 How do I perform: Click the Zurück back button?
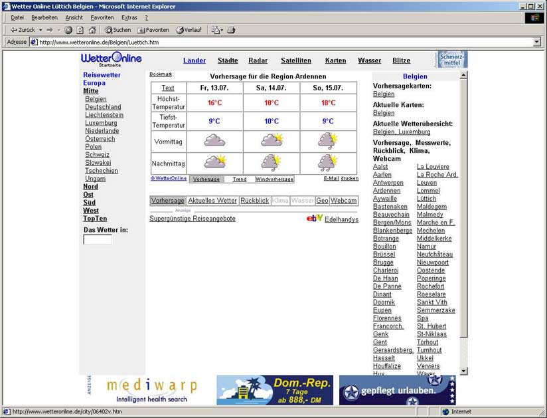coord(23,30)
